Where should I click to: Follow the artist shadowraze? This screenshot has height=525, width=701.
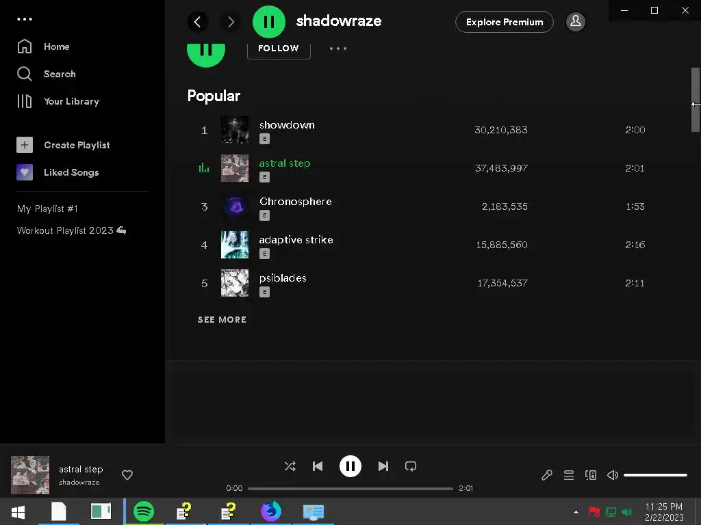point(279,49)
